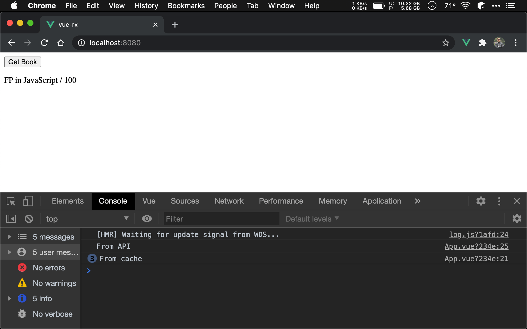Click the Get Book button

coord(22,62)
